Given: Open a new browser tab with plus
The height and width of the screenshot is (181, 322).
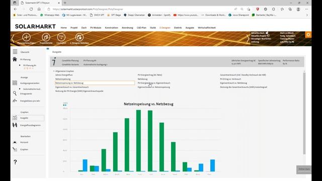Looking at the screenshot, I should (65, 3).
